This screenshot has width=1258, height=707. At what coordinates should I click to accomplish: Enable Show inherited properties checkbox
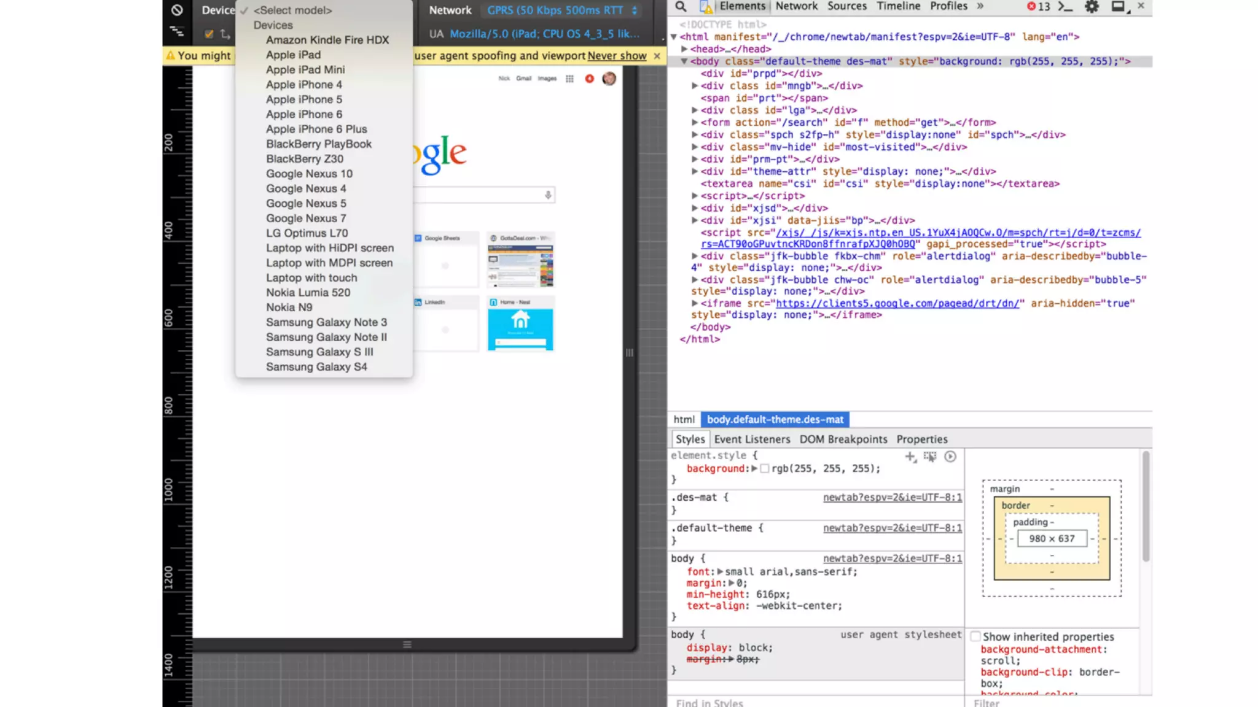(975, 636)
